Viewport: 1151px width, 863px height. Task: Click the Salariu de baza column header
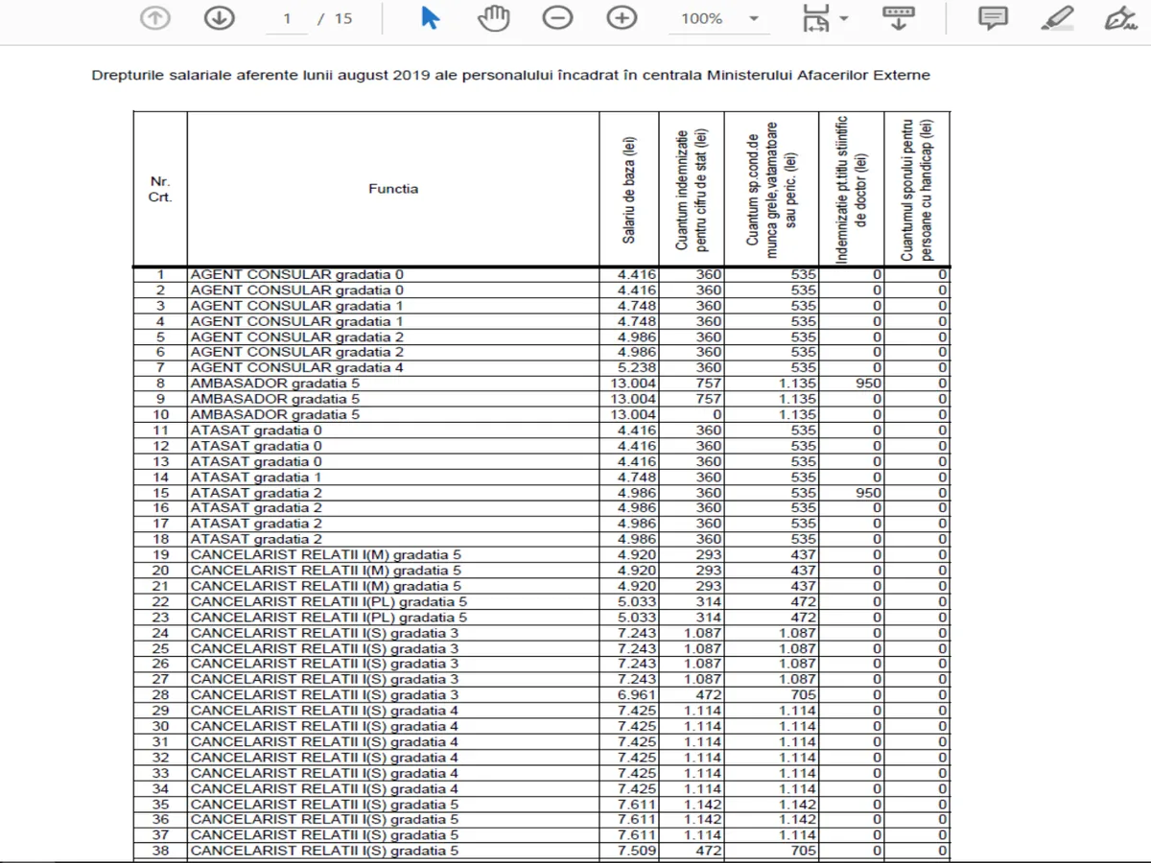(628, 189)
